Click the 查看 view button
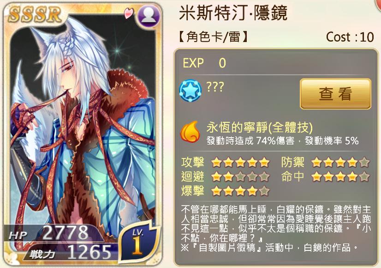Viewport: 381px width, 268px height. click(x=335, y=94)
